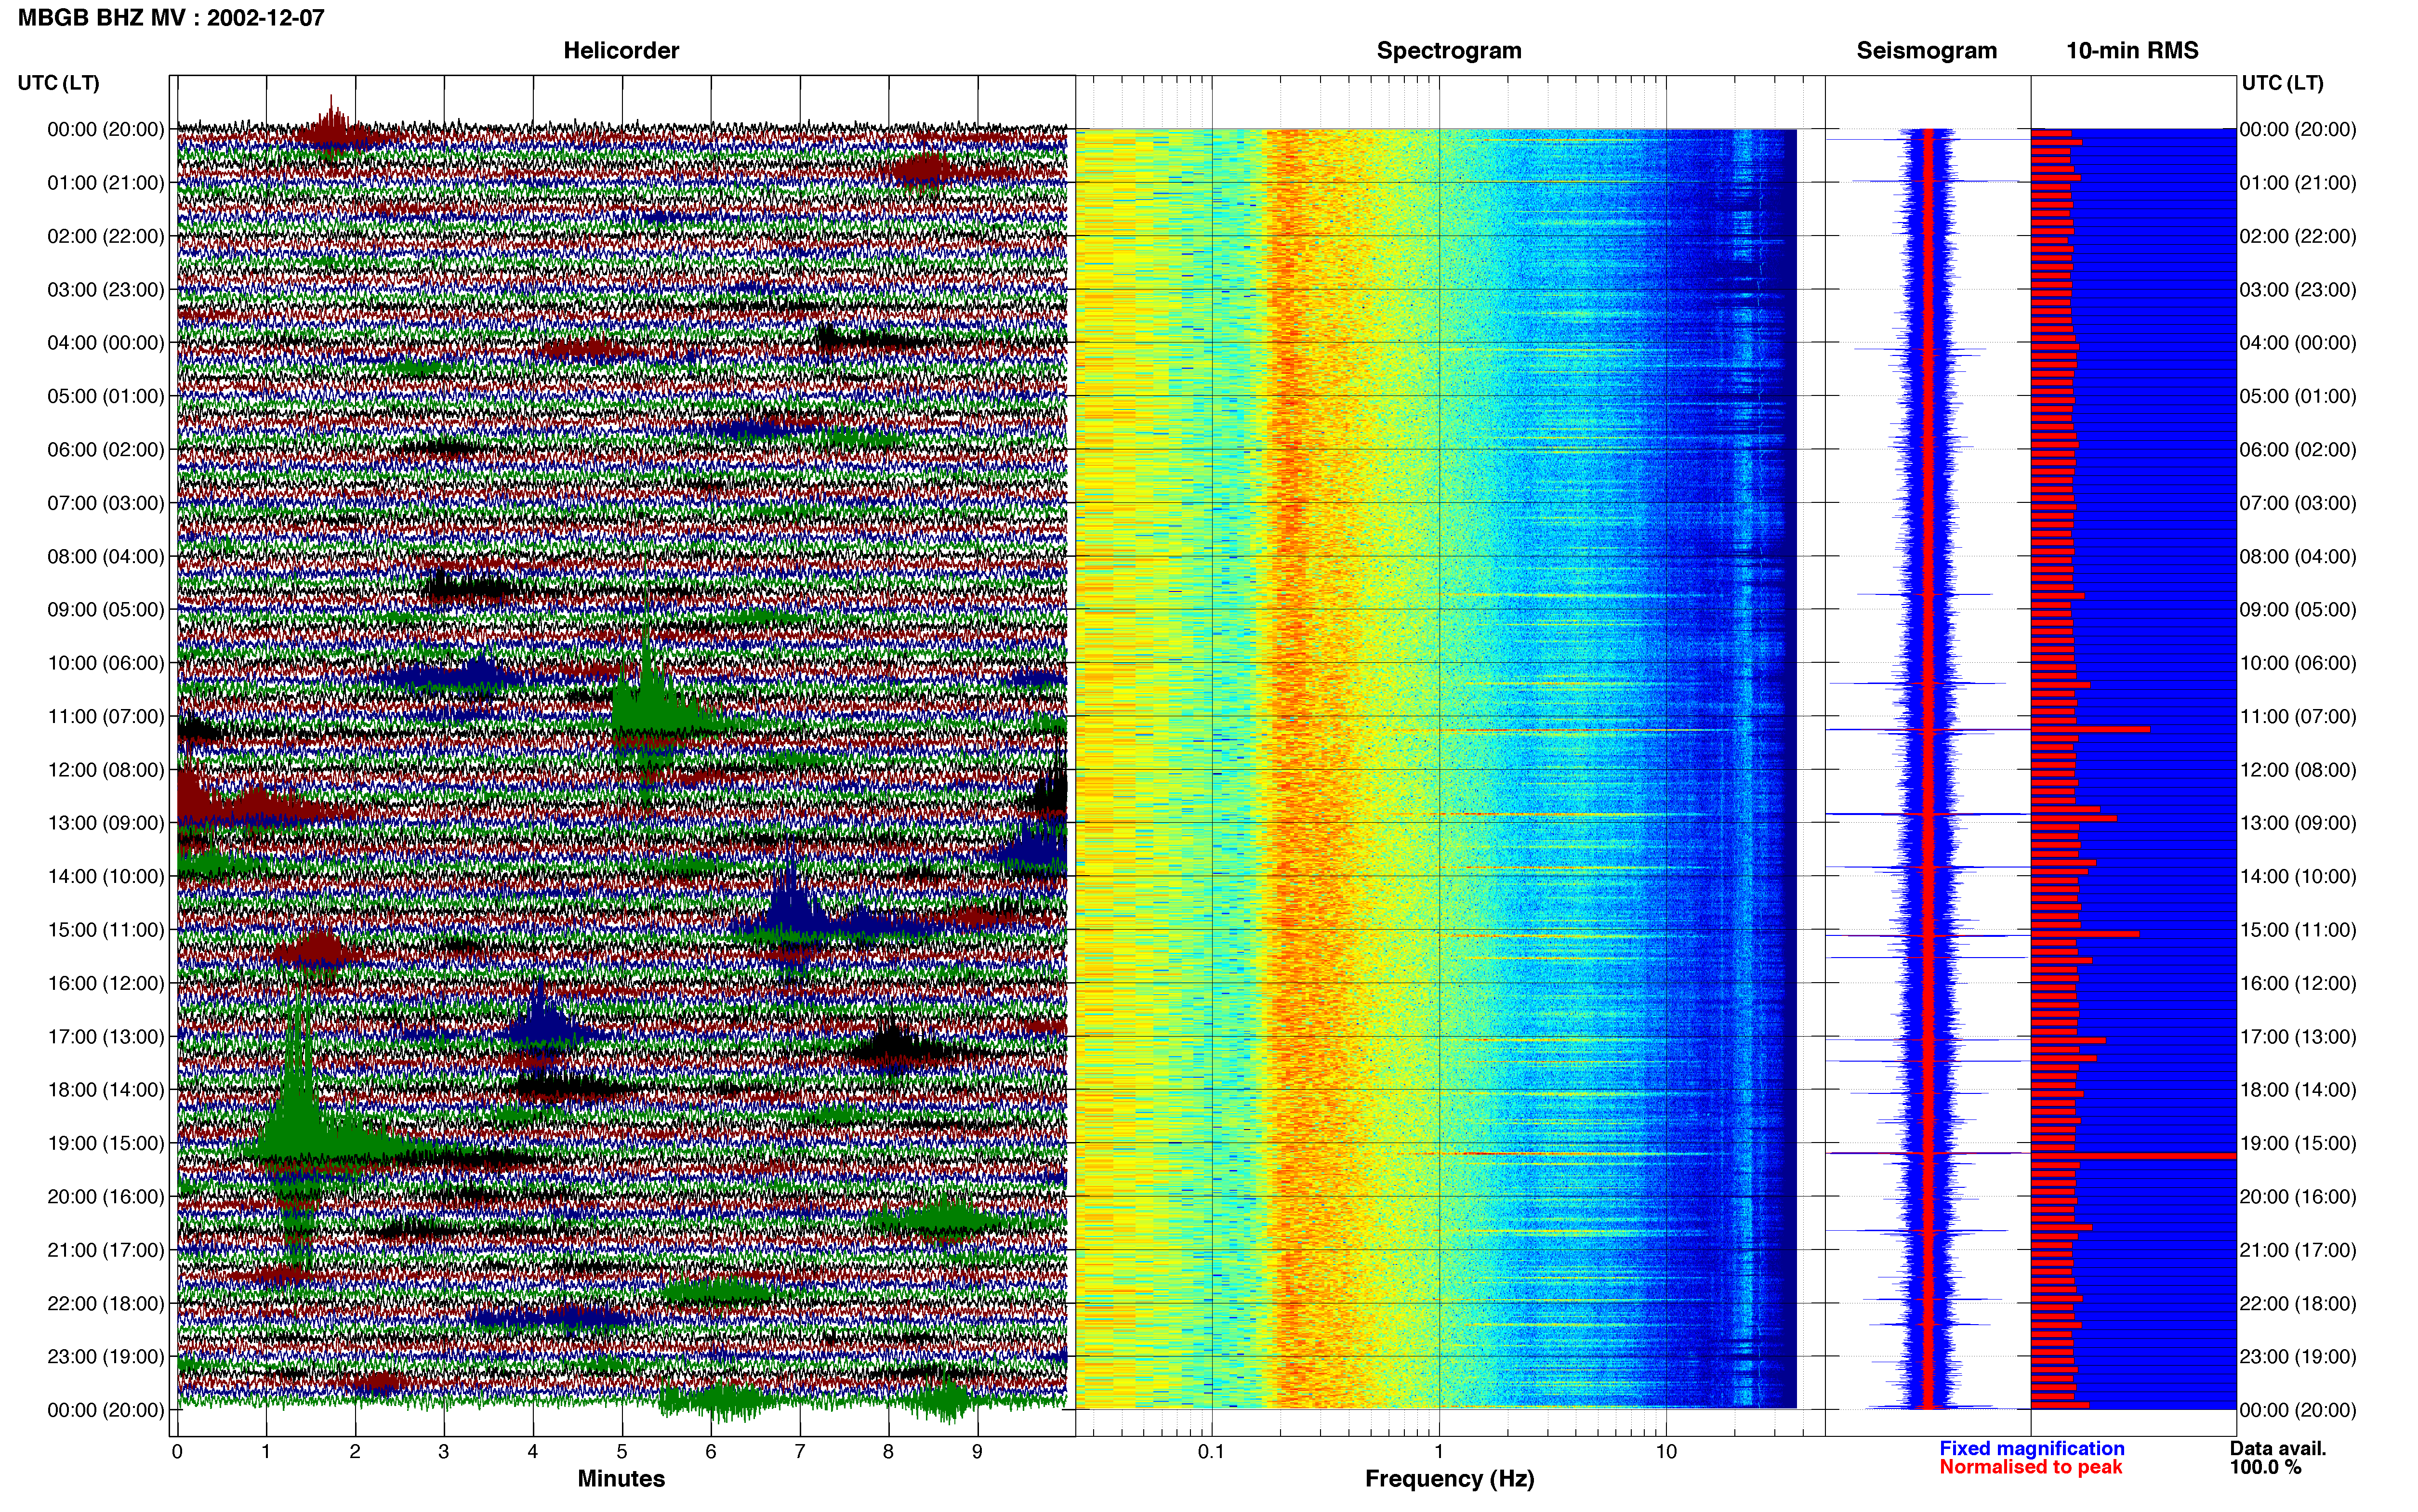This screenshot has width=2418, height=1512.
Task: Select the Helicorder panel heading
Action: [620, 51]
